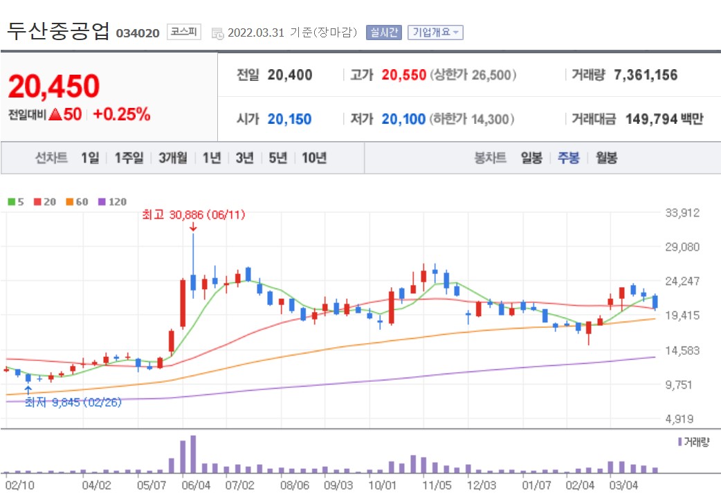Viewport: 721px width, 498px height.
Task: Click the 최고 30,886 (06/11) label
Action: coord(194,214)
